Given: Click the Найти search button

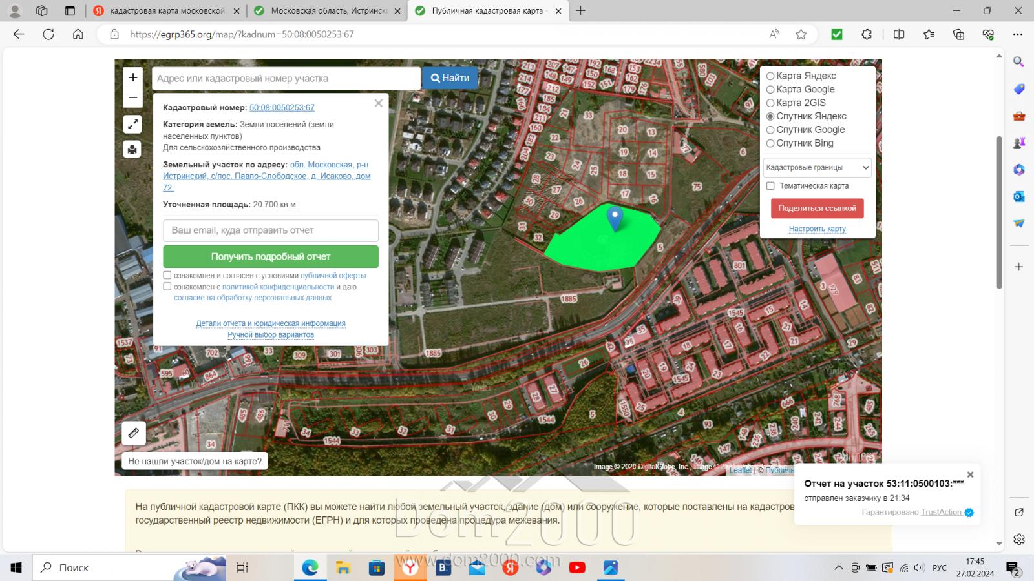Looking at the screenshot, I should pos(450,78).
